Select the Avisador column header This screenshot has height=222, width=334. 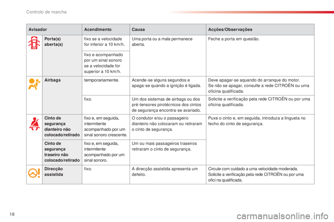(x=38, y=29)
